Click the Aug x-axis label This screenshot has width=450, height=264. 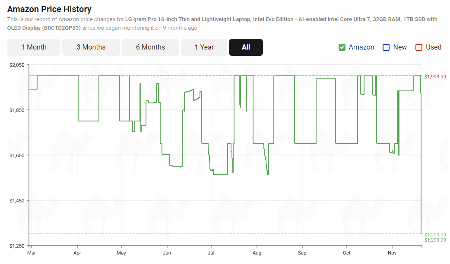tap(257, 253)
